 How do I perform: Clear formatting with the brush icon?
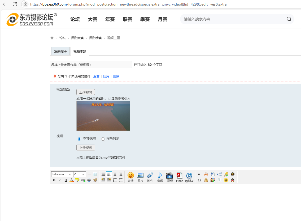95,180
